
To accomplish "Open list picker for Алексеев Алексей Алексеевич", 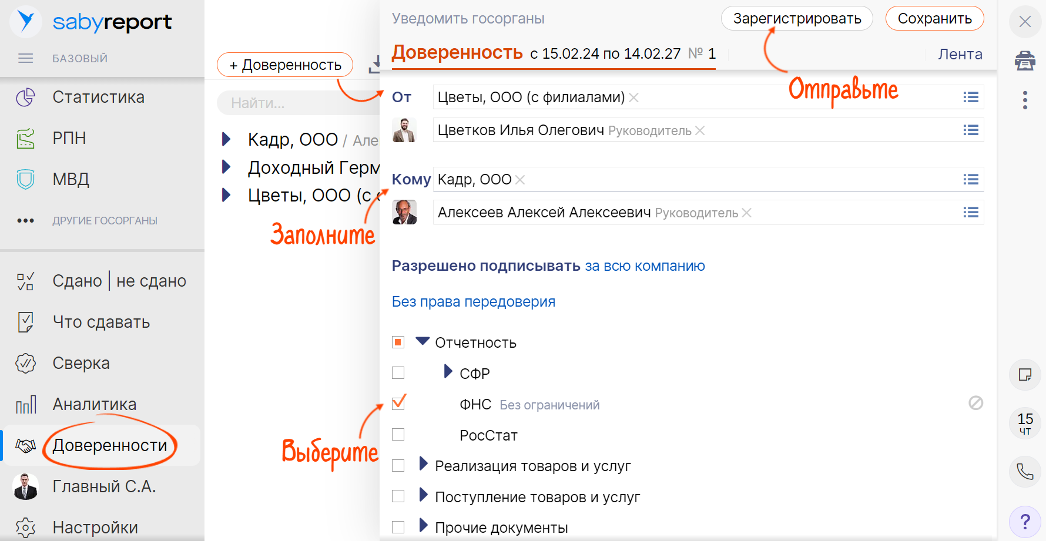I will point(971,213).
